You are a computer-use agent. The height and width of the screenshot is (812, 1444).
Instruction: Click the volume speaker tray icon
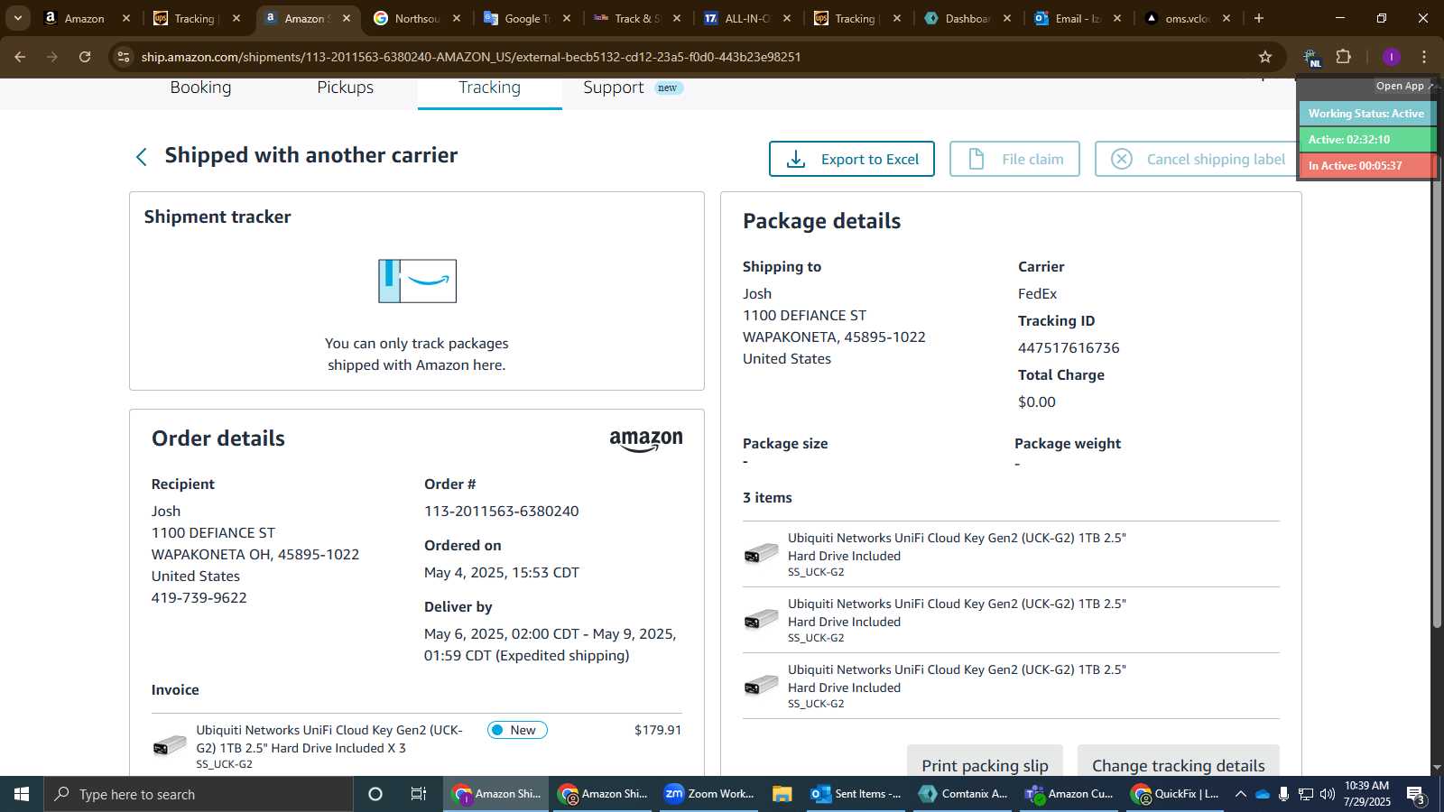pos(1327,794)
